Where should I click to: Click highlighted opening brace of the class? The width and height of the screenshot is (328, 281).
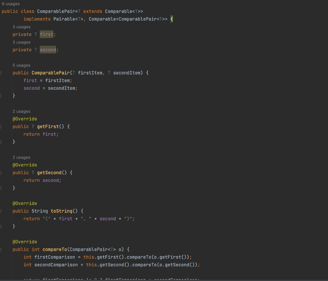(172, 19)
